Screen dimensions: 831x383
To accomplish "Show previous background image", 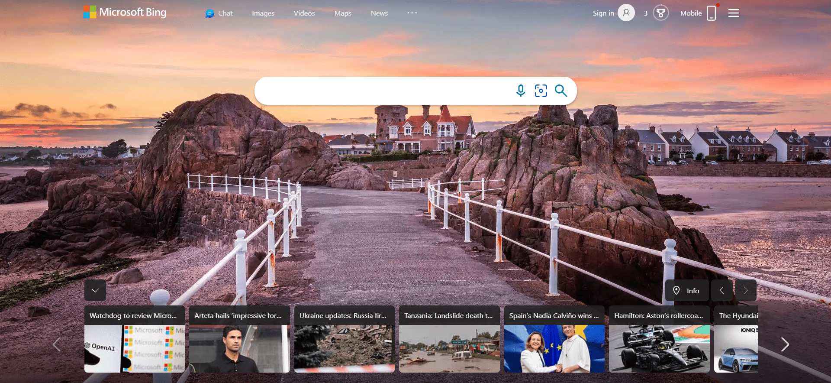I will point(721,290).
